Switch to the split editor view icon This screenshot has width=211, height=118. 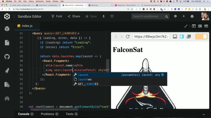pyautogui.click(x=200, y=26)
